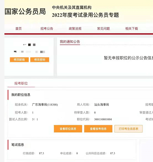Click the position code 300110001004

[103, 119]
